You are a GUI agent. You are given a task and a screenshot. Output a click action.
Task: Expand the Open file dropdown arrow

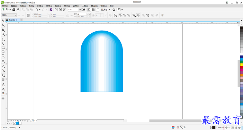tap(10, 10)
